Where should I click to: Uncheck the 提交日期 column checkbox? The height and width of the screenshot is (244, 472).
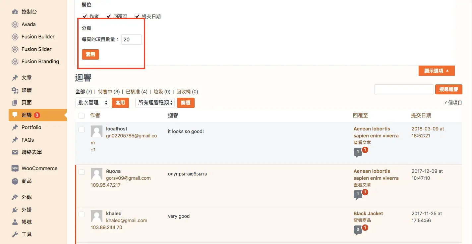pyautogui.click(x=137, y=16)
